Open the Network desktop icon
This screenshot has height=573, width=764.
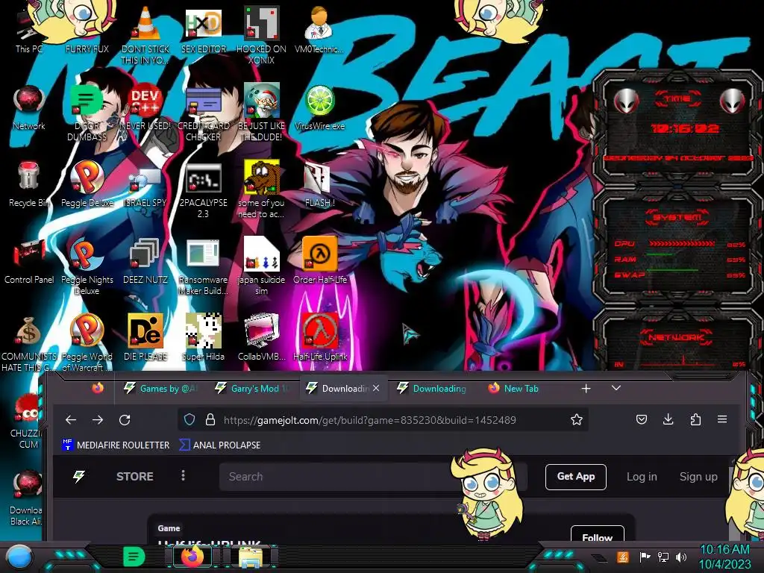[x=29, y=108]
